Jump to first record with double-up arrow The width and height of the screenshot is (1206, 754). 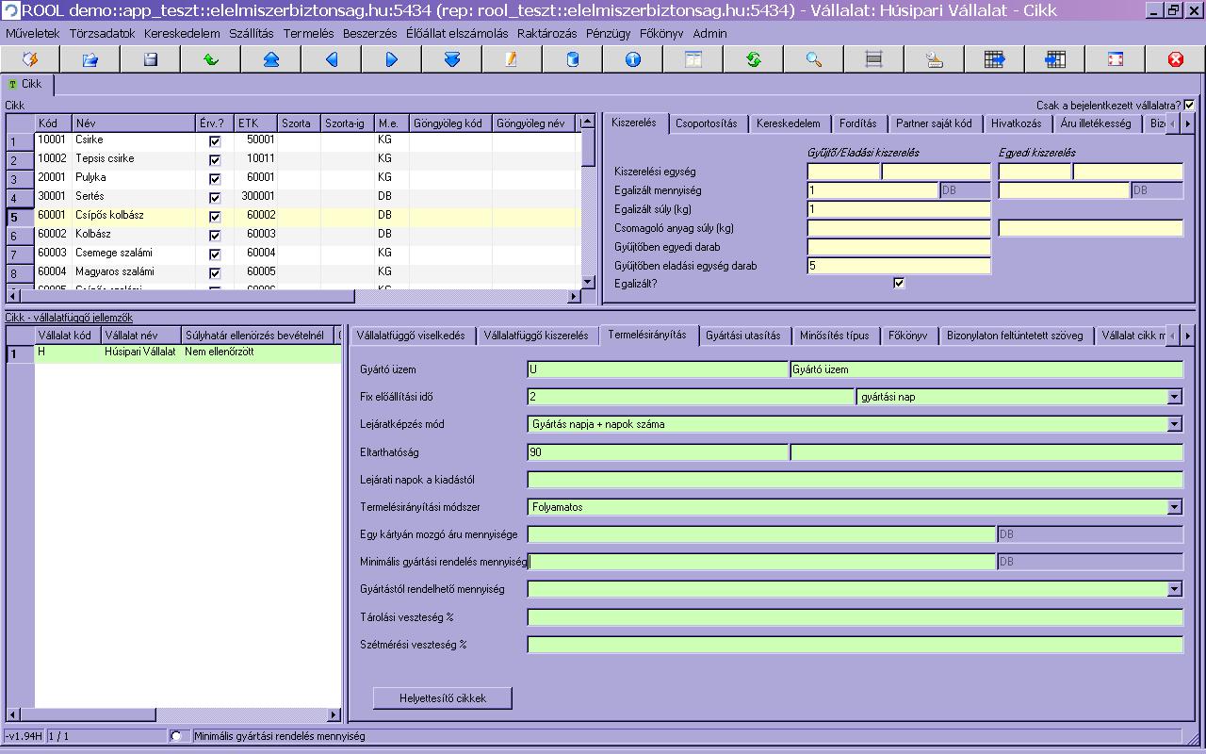pyautogui.click(x=271, y=59)
